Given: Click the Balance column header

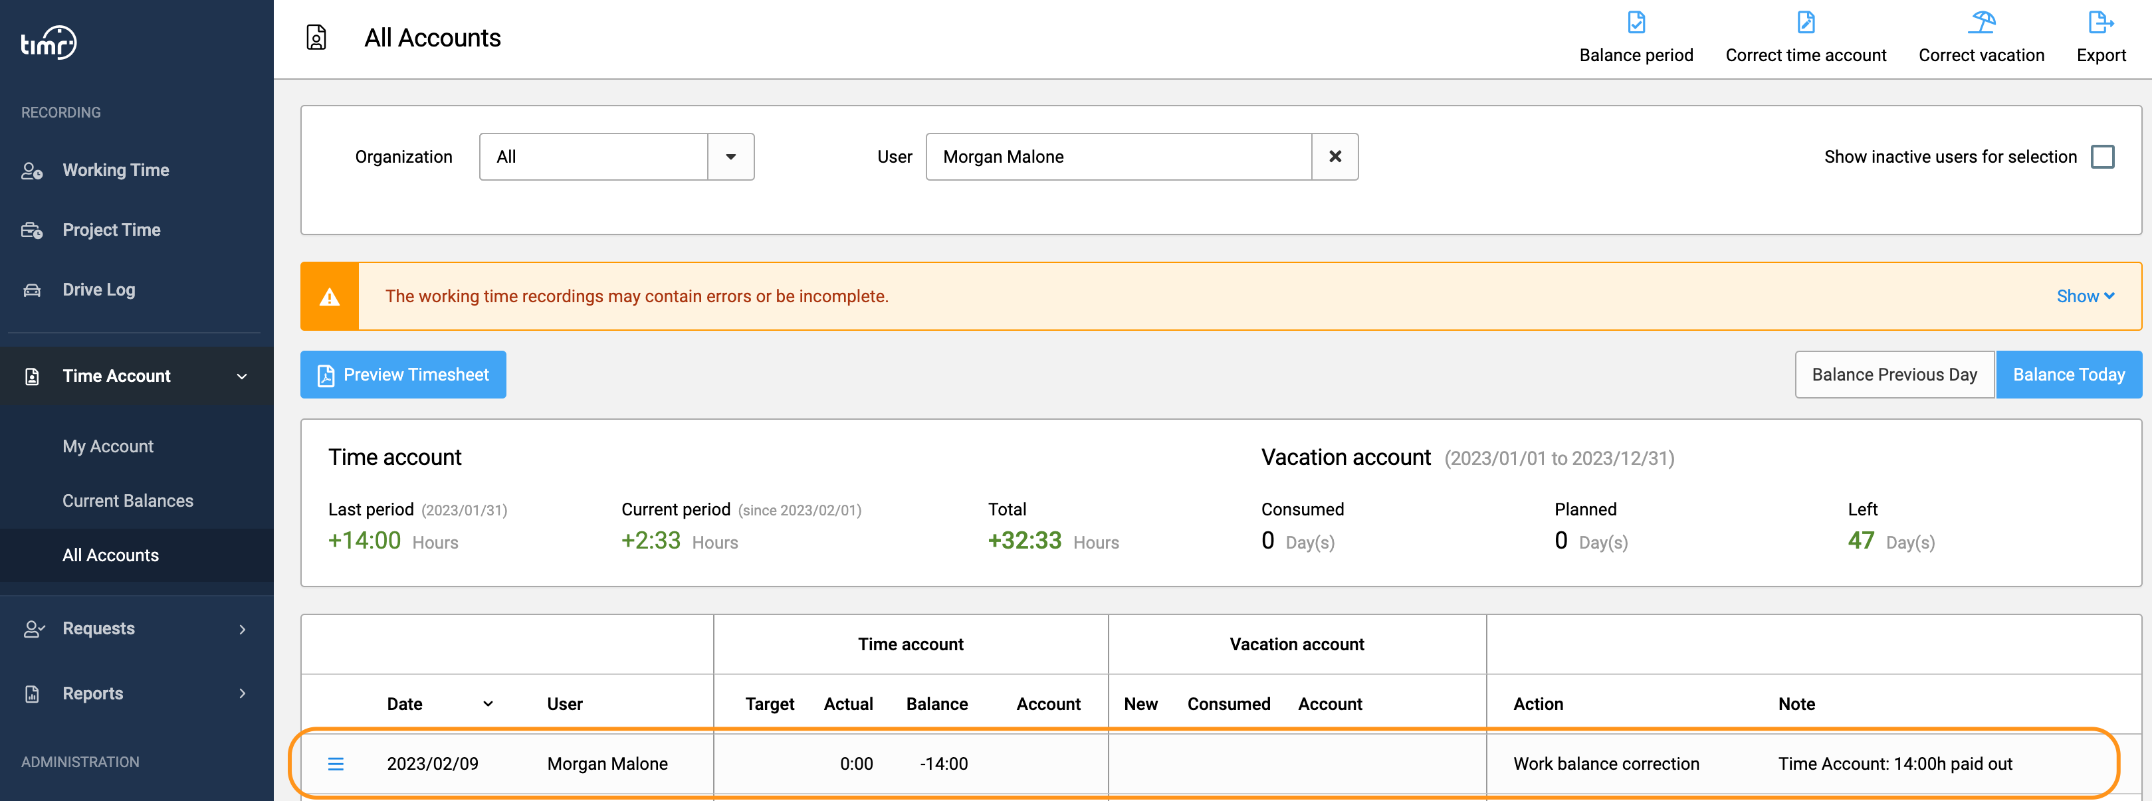Looking at the screenshot, I should 936,704.
